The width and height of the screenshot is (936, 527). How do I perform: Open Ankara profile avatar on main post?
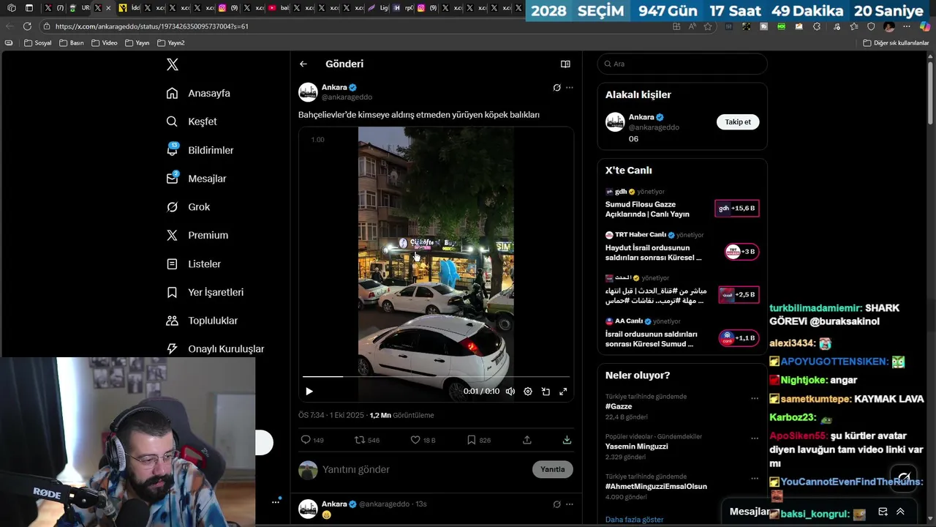tap(308, 92)
